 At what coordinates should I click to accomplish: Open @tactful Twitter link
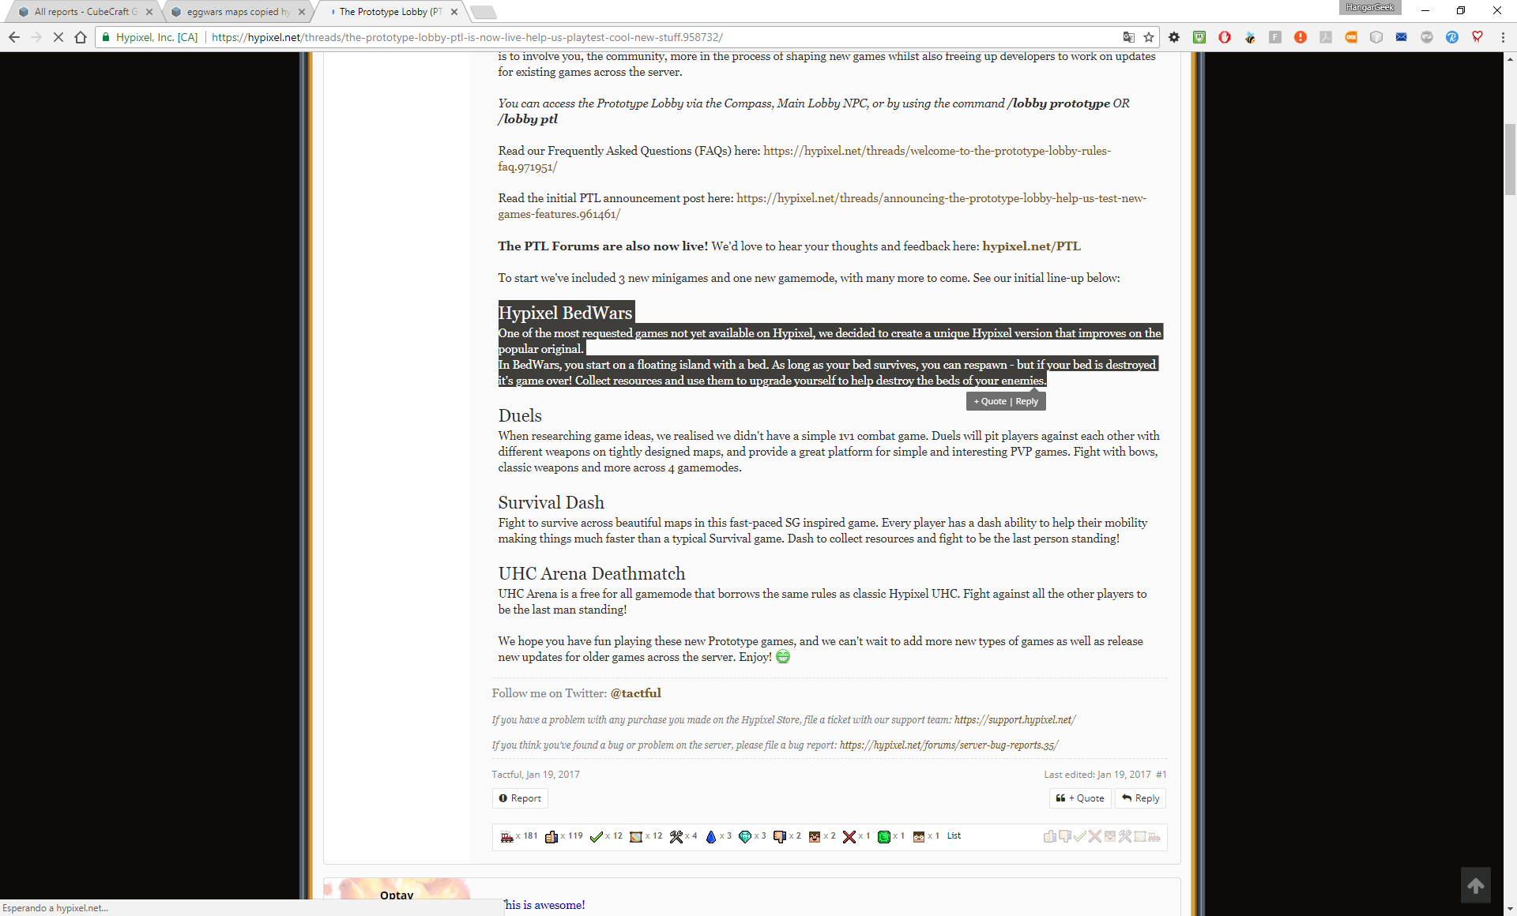(x=635, y=693)
